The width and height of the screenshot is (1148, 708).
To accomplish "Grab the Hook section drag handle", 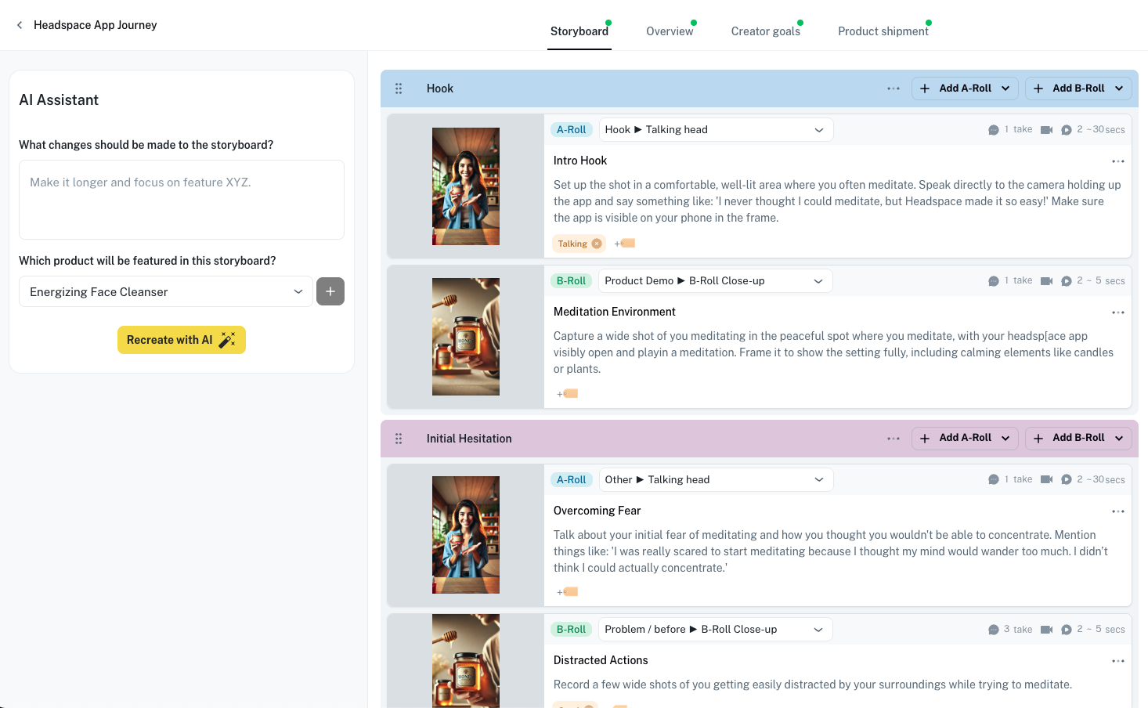I will [399, 88].
